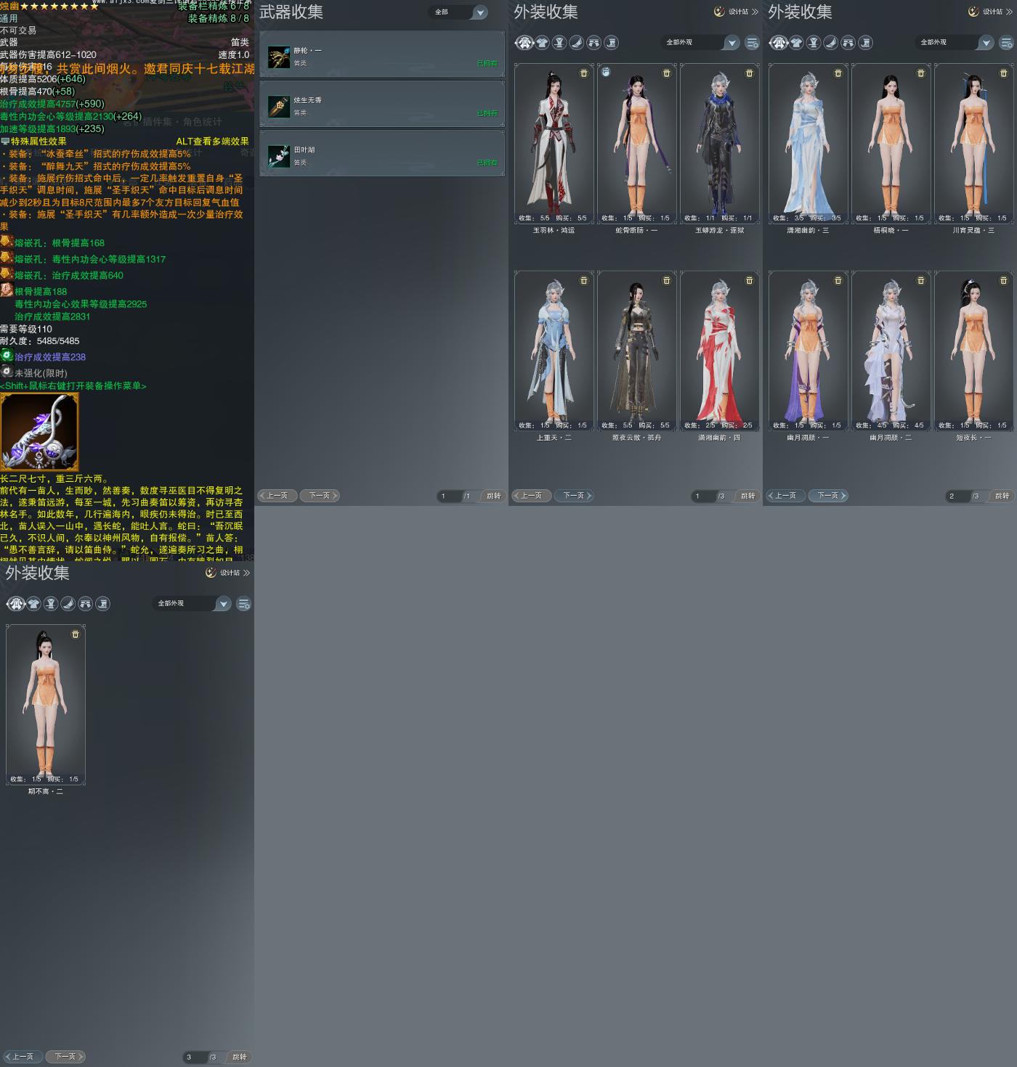Open 全部外观 dropdown in 期不离·二 panel

pos(193,604)
